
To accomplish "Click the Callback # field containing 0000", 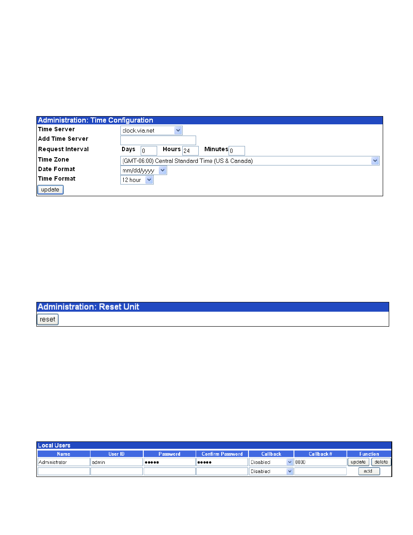I will click(x=320, y=462).
